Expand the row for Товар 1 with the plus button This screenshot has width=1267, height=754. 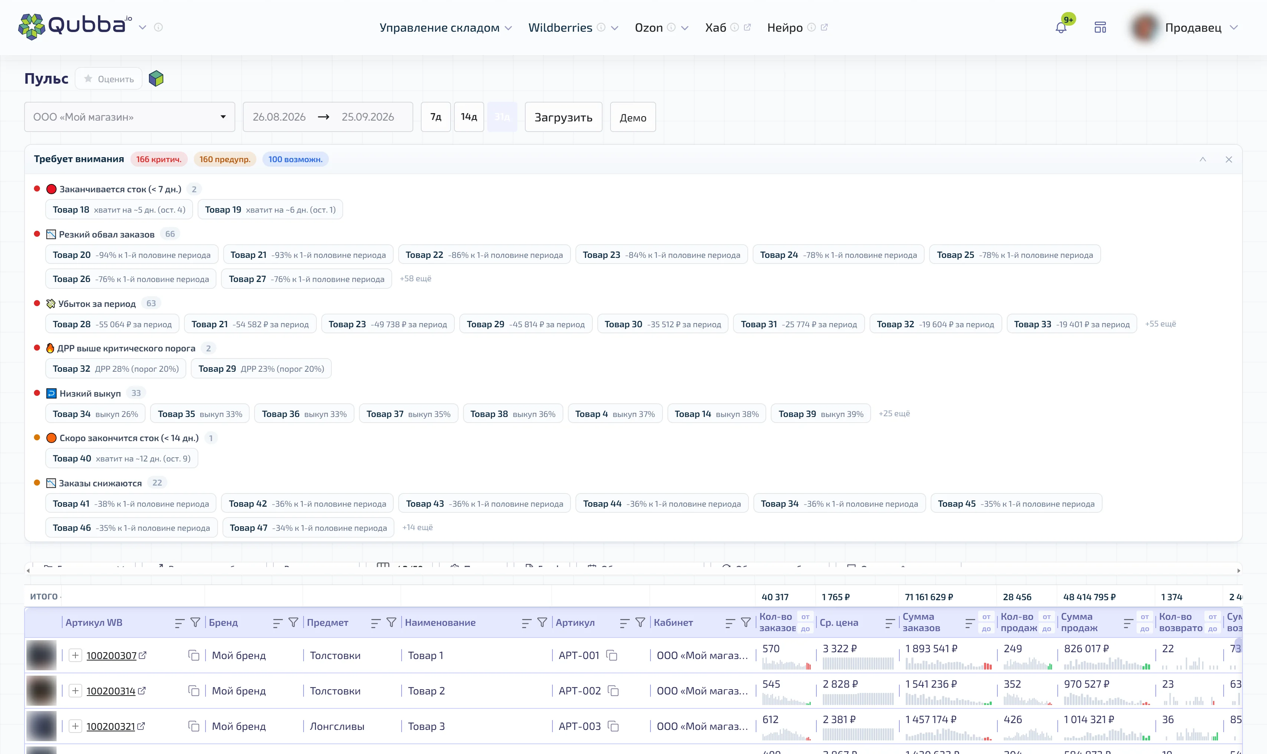coord(75,656)
